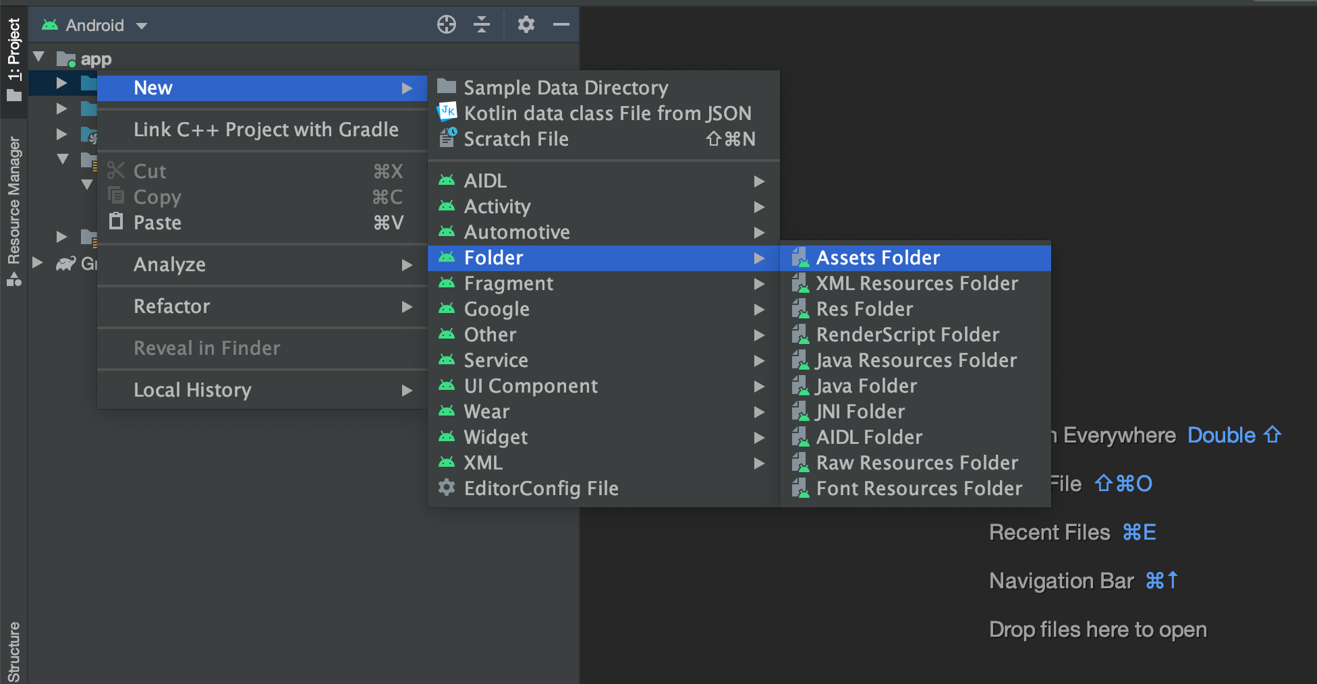Click the Paste clipboard icon
Viewport: 1317px width, 684px height.
click(116, 221)
